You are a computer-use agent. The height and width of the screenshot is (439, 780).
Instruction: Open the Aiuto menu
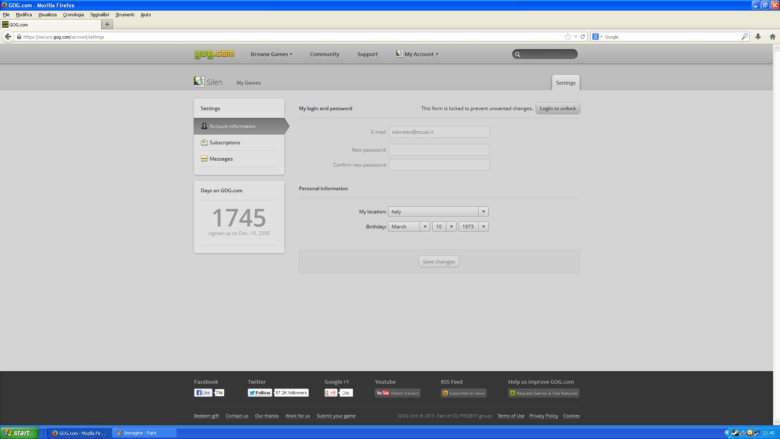145,15
